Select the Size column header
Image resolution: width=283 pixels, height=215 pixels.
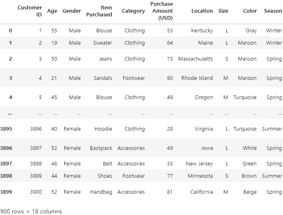pyautogui.click(x=223, y=11)
